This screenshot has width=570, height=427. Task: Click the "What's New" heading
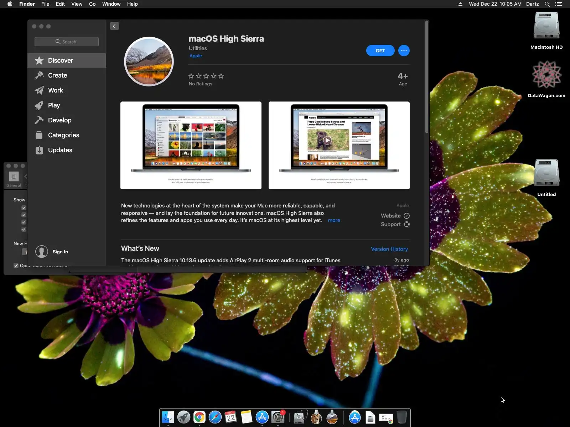140,248
